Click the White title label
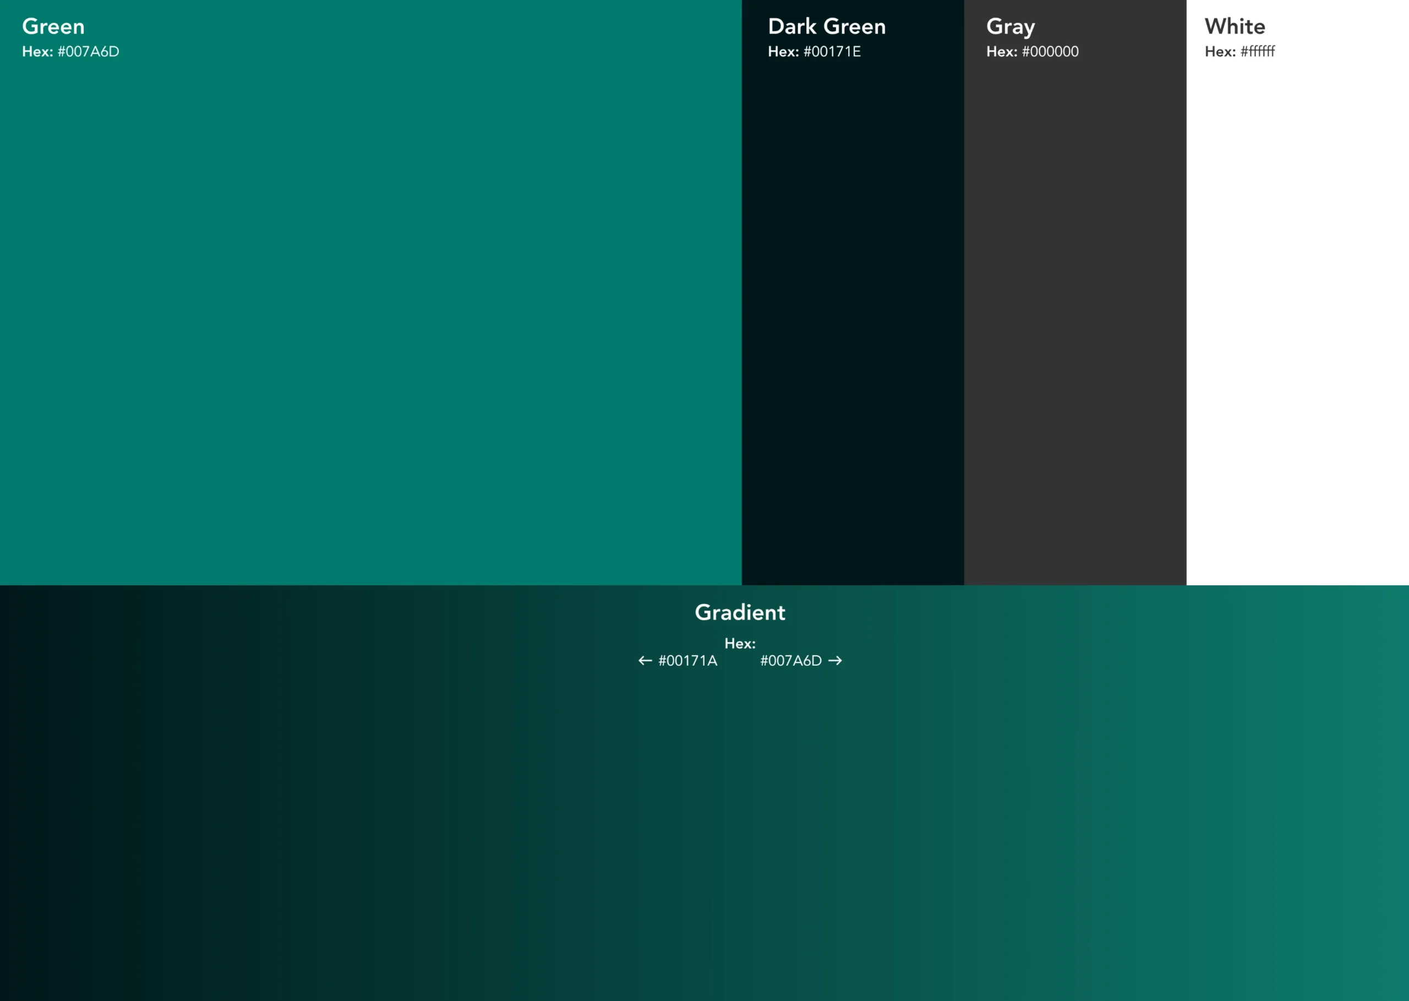The width and height of the screenshot is (1409, 1001). (x=1235, y=26)
